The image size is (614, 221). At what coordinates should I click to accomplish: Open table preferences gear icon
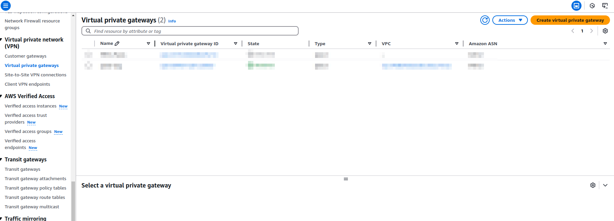(x=605, y=31)
